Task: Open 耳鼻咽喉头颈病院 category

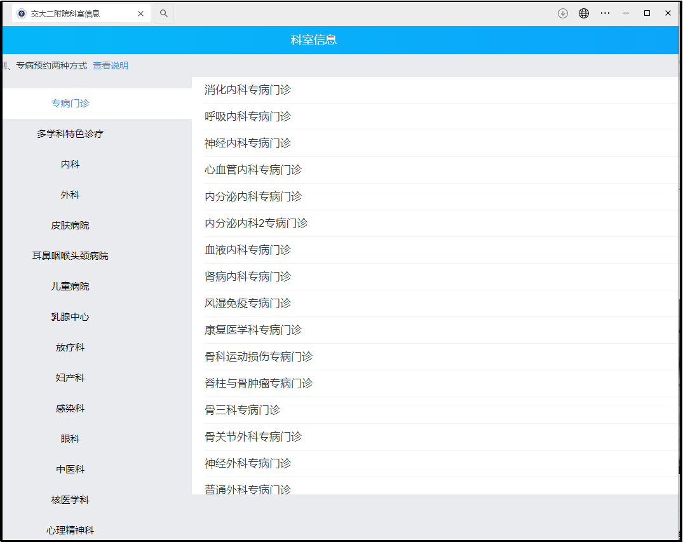Action: [70, 256]
